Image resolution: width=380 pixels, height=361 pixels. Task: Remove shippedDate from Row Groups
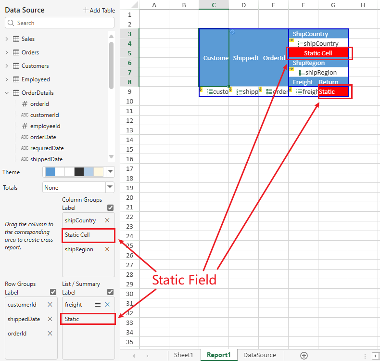(50, 319)
